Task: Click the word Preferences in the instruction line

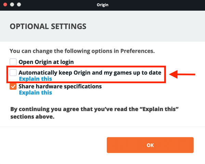Action: [x=137, y=51]
